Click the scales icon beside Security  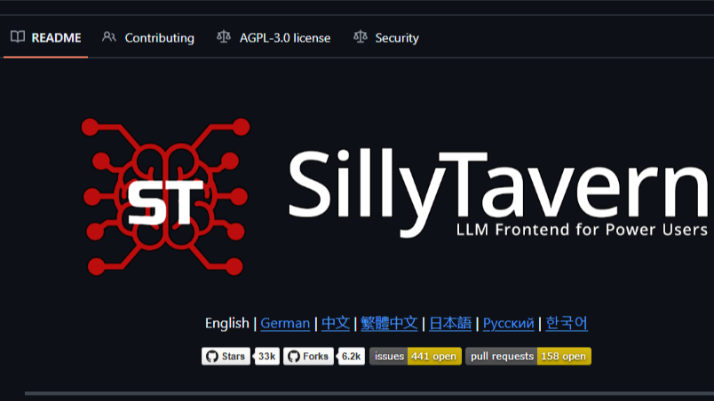tap(361, 37)
